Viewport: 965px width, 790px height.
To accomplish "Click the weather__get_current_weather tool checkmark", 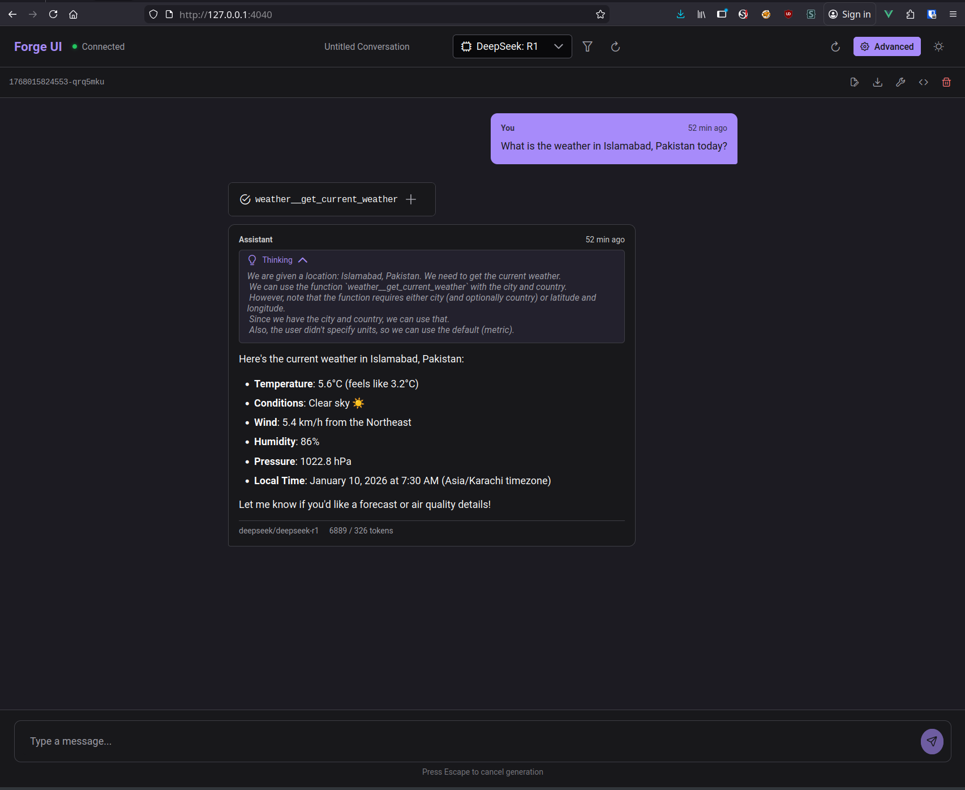I will [x=245, y=199].
